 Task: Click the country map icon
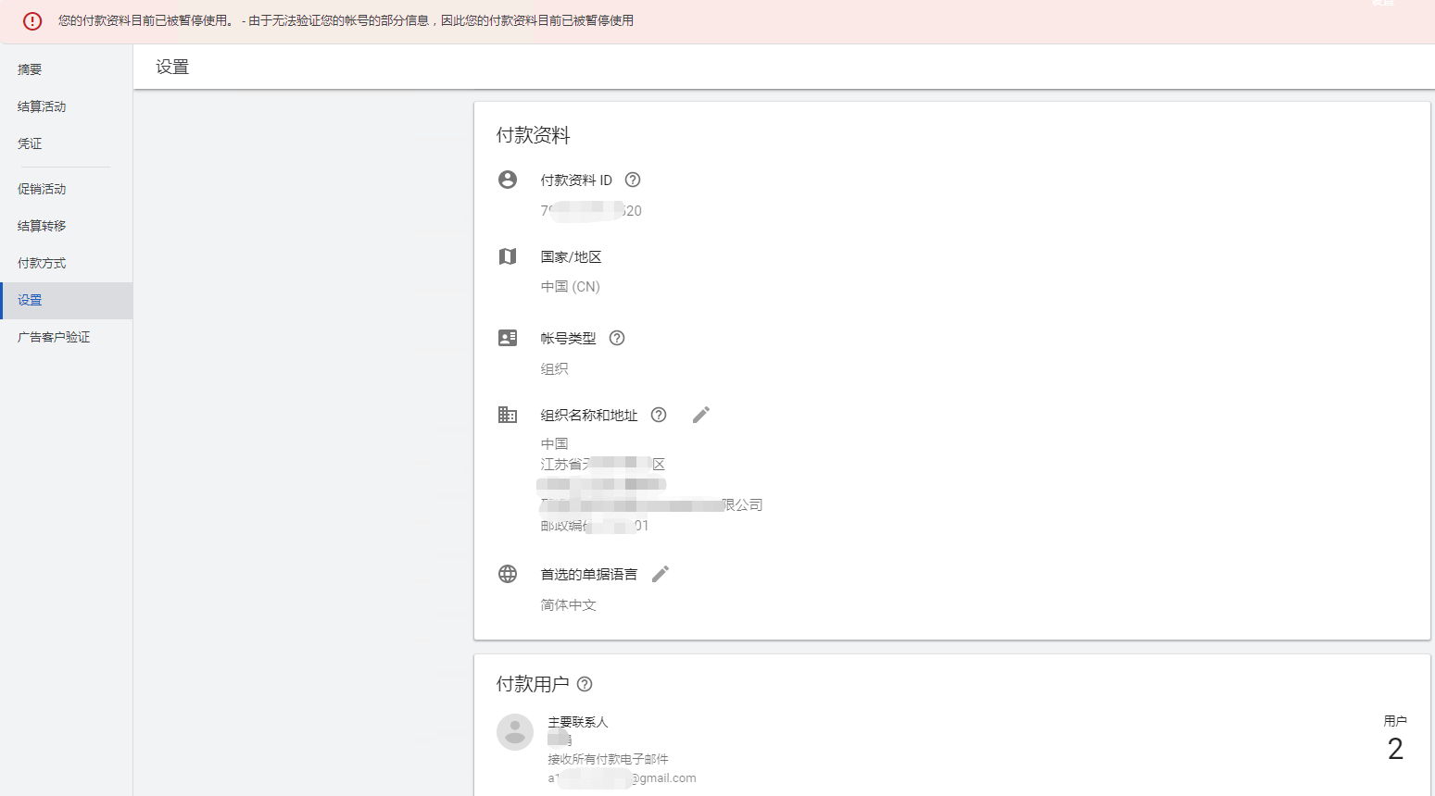click(508, 256)
